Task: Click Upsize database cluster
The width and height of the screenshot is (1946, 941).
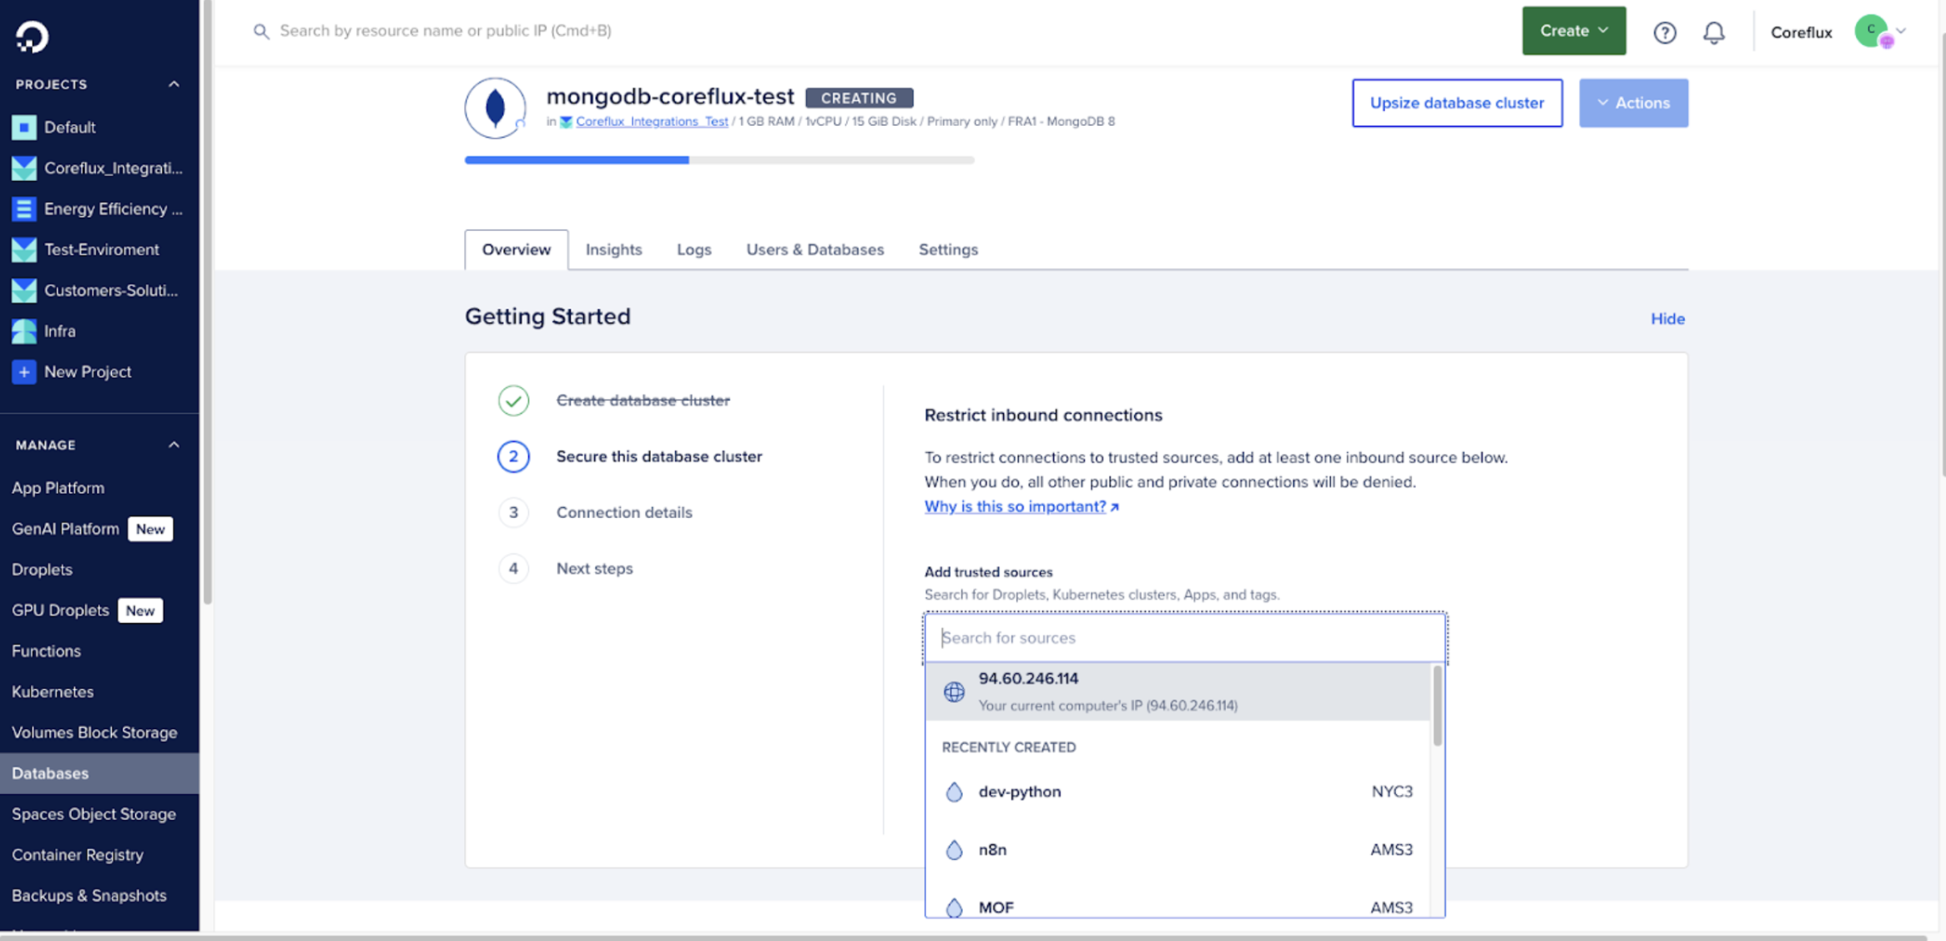Action: pos(1456,103)
